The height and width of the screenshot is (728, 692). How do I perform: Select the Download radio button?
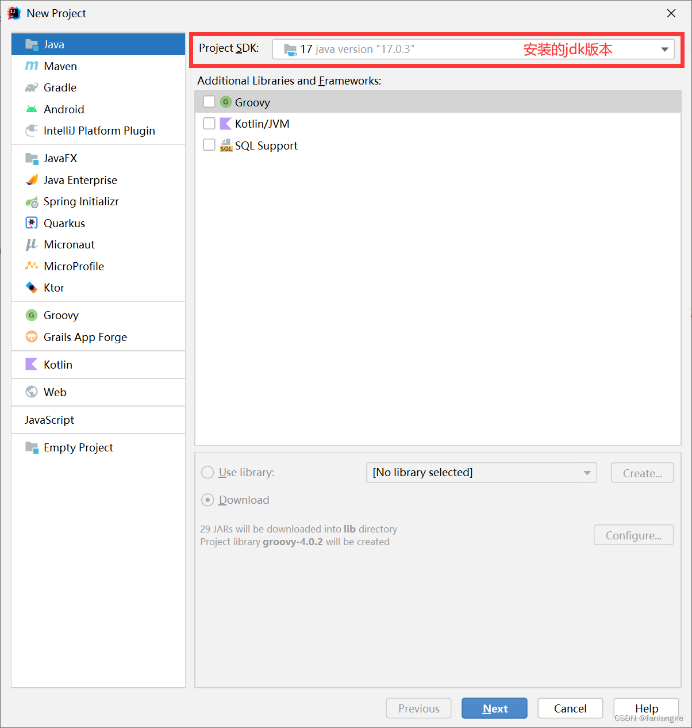pyautogui.click(x=207, y=500)
